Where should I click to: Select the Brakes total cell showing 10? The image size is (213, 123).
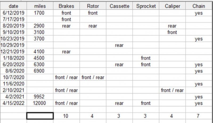[66, 116]
